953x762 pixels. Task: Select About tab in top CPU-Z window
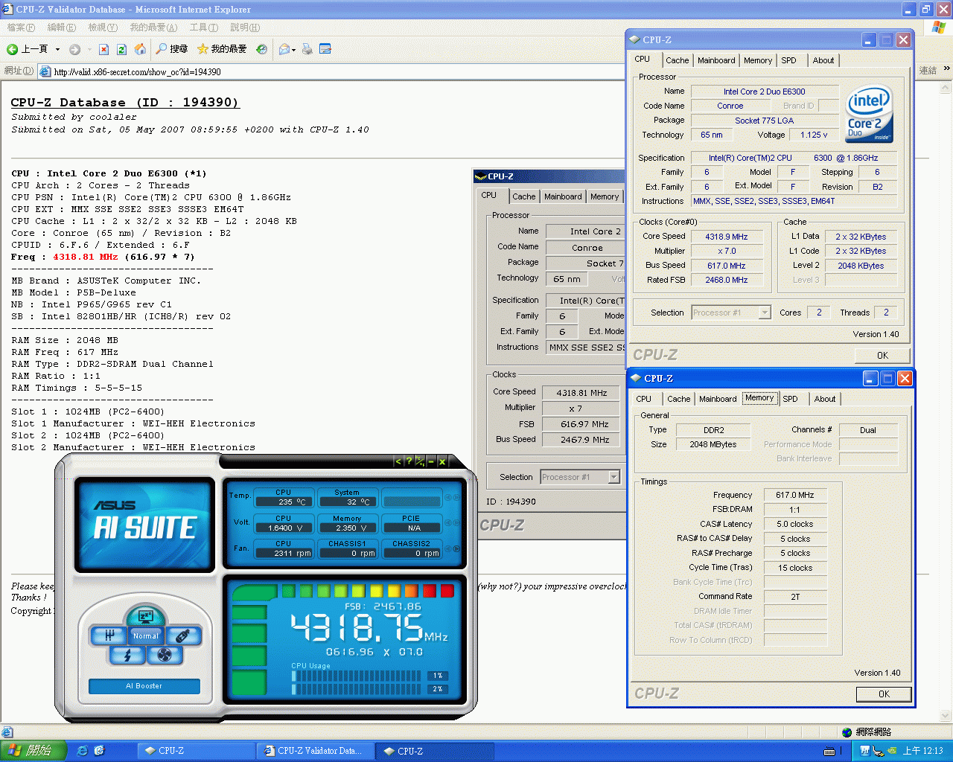coord(823,61)
